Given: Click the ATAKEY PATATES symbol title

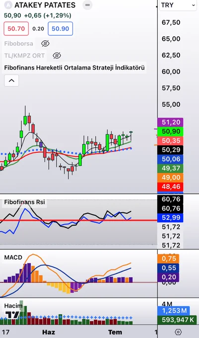Looking at the screenshot, I should 45,5.
